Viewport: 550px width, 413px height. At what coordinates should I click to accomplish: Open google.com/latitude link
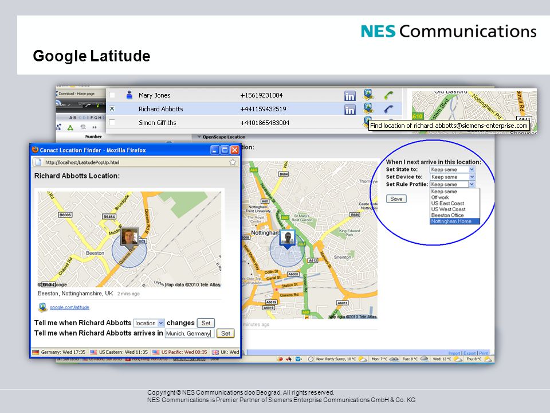click(69, 307)
